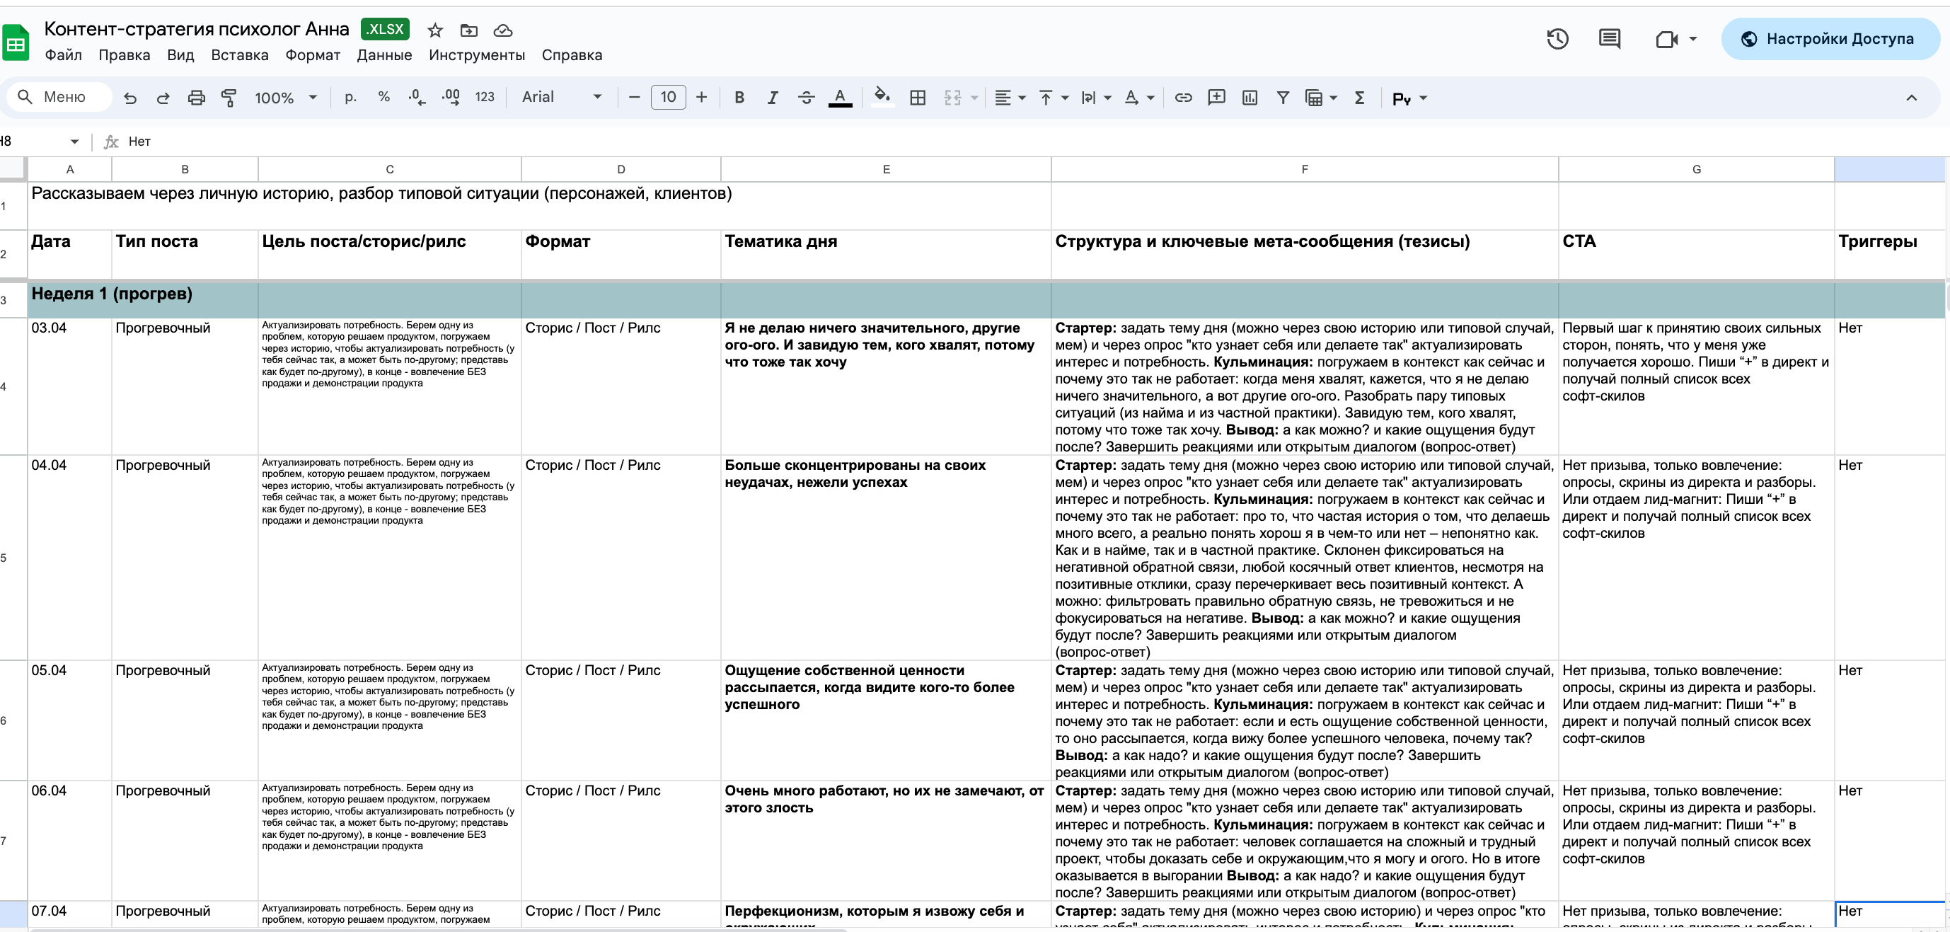
Task: Increase decimal places icon
Action: point(451,97)
